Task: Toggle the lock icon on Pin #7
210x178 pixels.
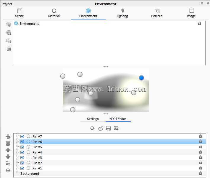Action: tap(200, 136)
